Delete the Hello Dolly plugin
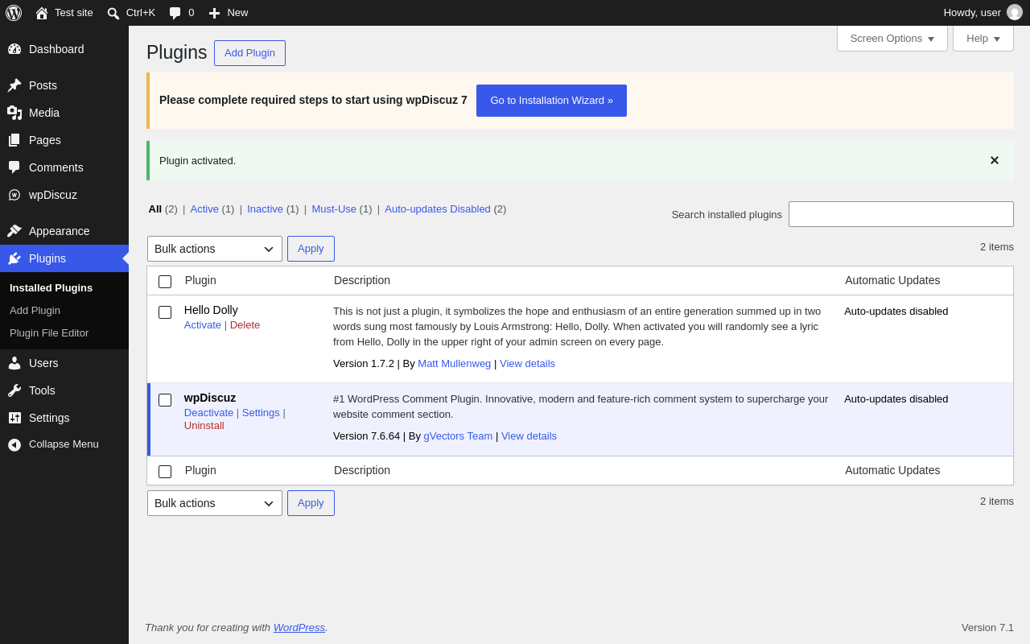 (245, 325)
